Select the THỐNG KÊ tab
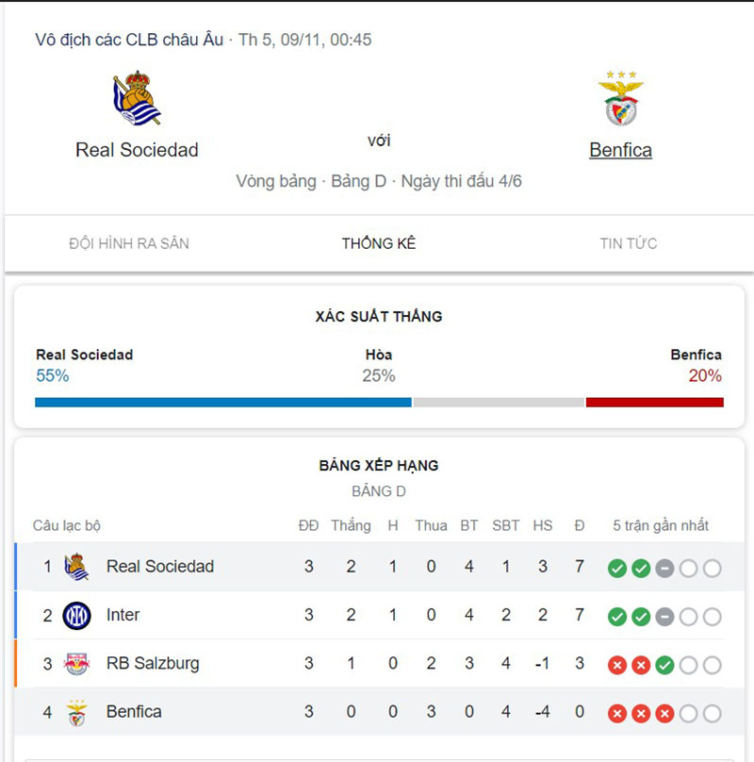 (379, 243)
